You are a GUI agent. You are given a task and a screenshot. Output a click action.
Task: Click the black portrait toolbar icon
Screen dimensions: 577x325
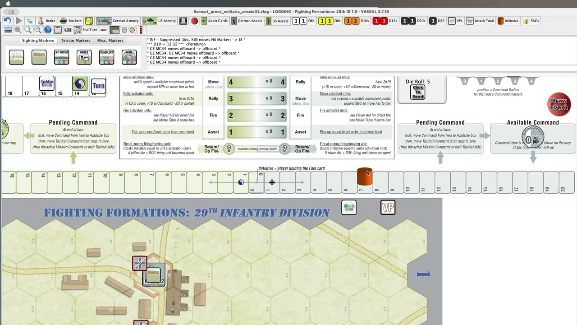click(183, 21)
